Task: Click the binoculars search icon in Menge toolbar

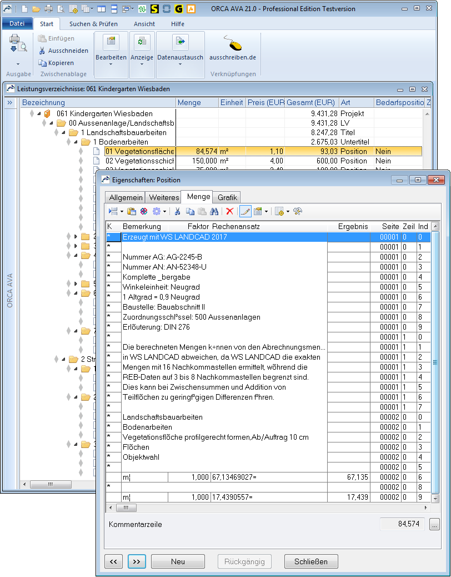Action: point(213,211)
